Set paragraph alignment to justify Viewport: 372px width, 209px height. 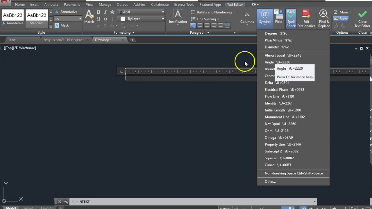tap(221, 26)
